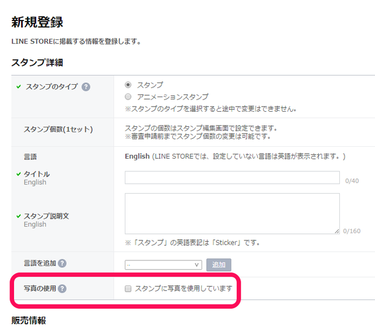Click the 新規登録 page heading
The height and width of the screenshot is (327, 375).
pyautogui.click(x=37, y=22)
